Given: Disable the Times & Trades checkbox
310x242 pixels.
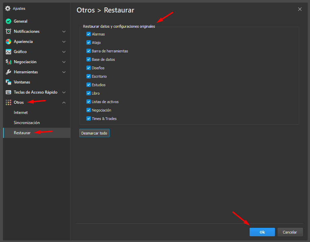Looking at the screenshot, I should pos(88,119).
